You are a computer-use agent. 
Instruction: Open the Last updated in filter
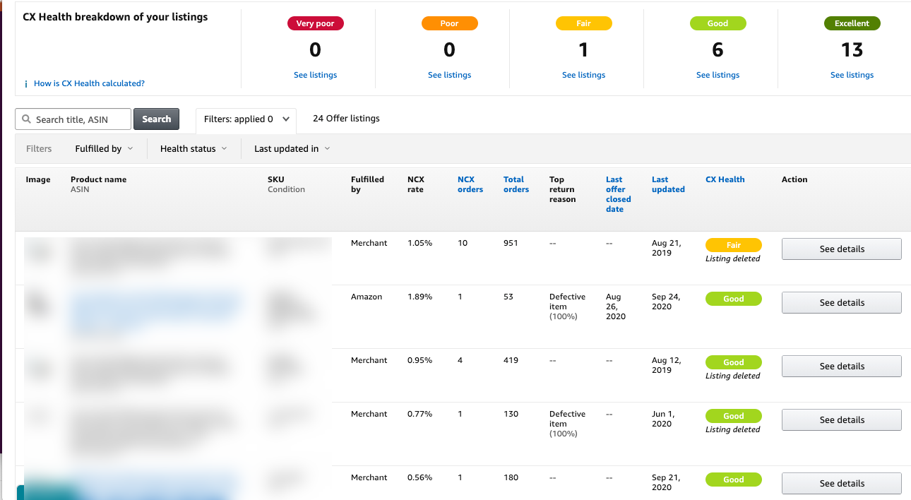click(291, 148)
